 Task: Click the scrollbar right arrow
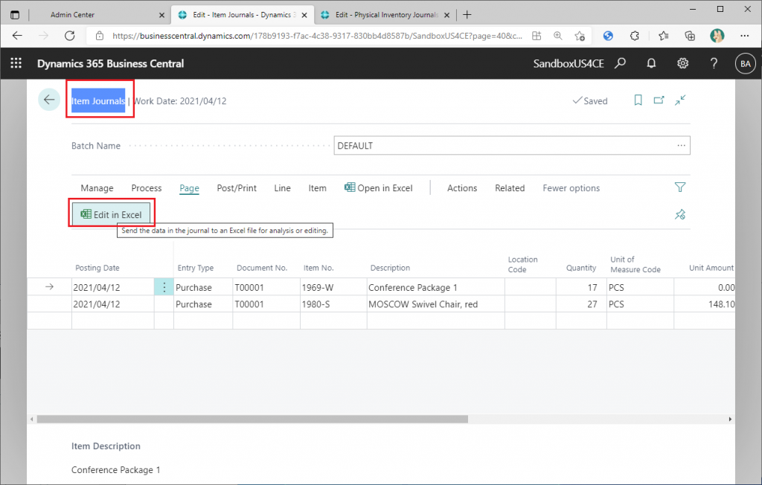730,419
